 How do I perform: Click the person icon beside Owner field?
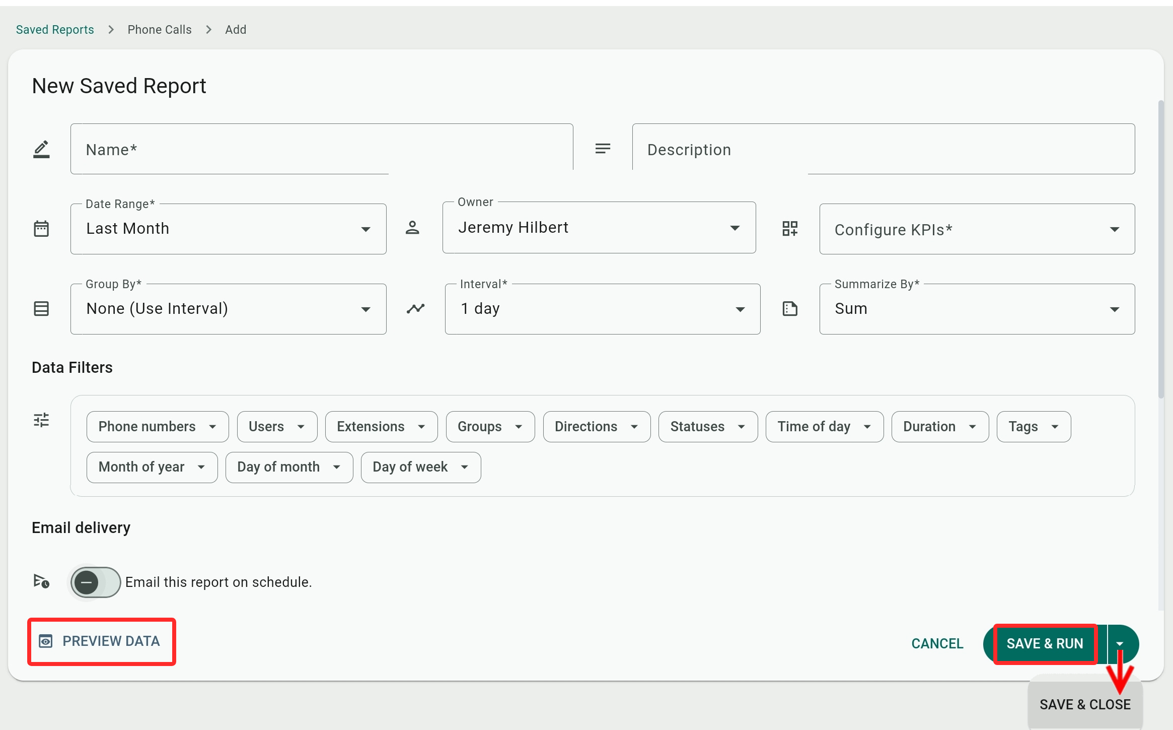[412, 228]
